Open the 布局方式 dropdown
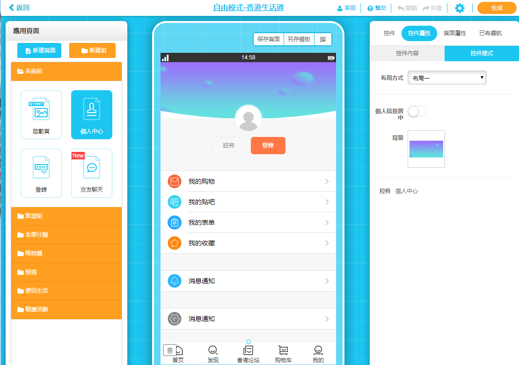Screen dimensions: 519x365 (447, 78)
